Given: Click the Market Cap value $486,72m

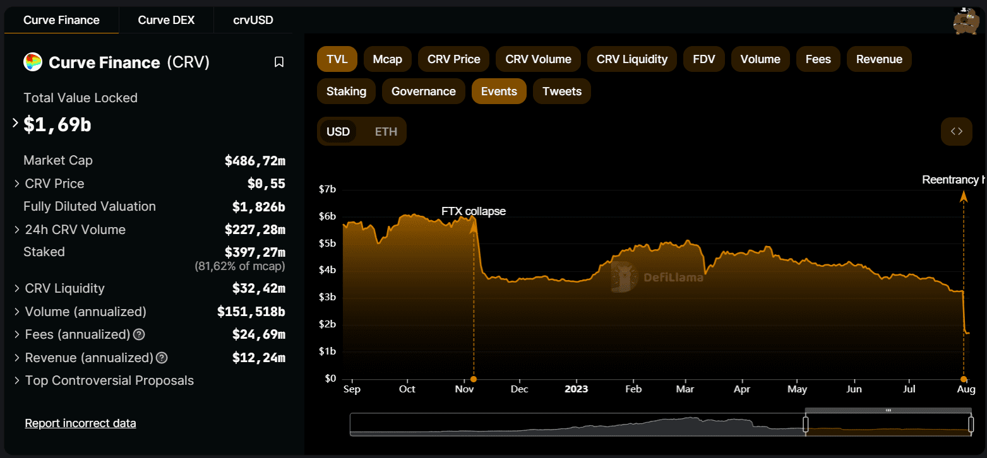Looking at the screenshot, I should click(255, 161).
